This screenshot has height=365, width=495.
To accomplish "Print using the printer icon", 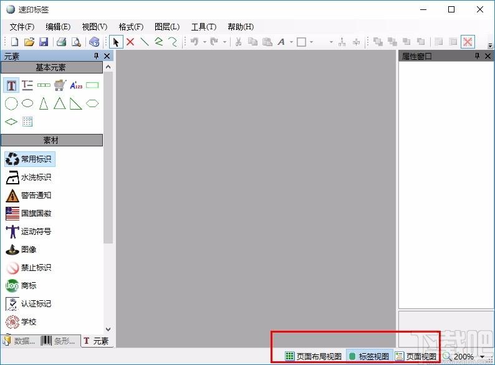I will pos(61,42).
